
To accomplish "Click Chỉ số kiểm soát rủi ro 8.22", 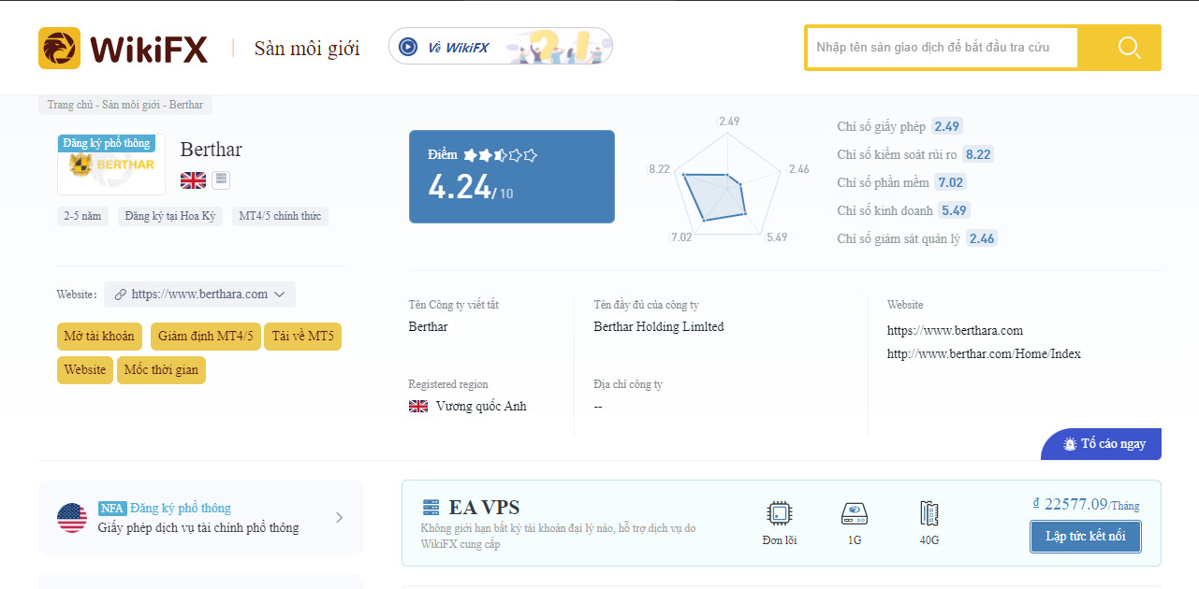I will click(978, 154).
